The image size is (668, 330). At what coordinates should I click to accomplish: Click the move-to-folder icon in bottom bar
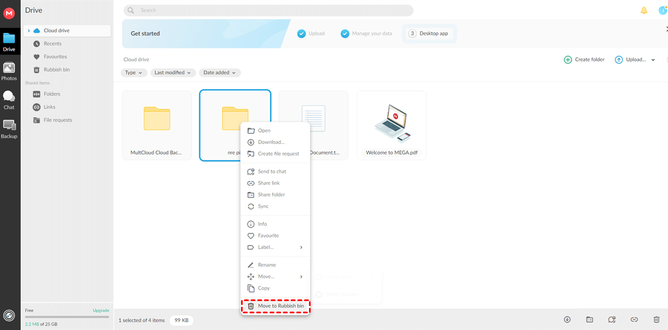pyautogui.click(x=590, y=319)
